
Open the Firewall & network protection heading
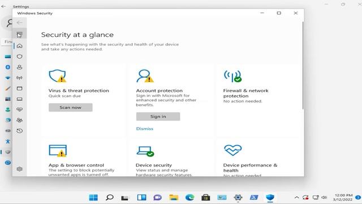coord(245,93)
